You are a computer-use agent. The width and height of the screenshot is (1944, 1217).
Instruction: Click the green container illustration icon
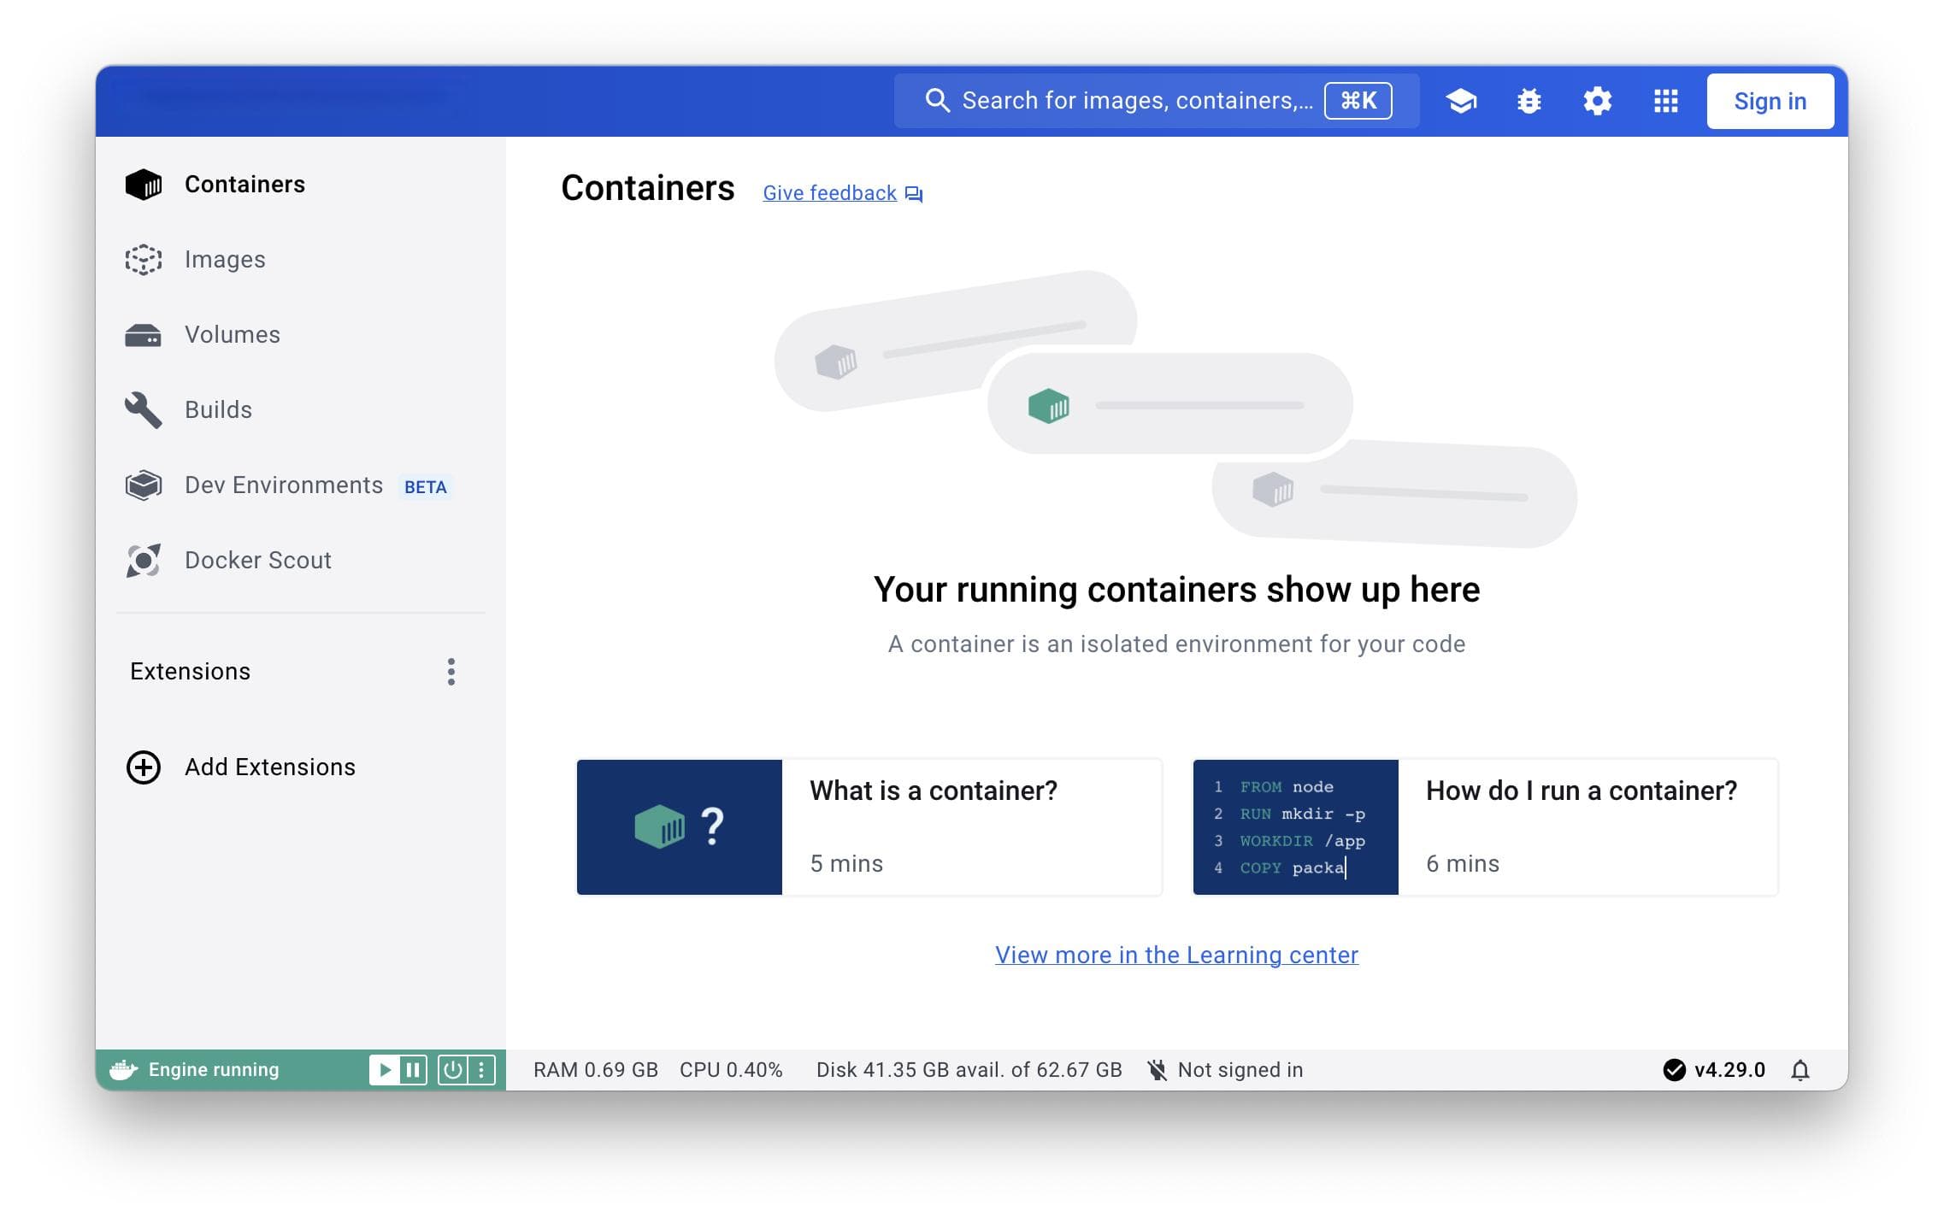(1049, 406)
